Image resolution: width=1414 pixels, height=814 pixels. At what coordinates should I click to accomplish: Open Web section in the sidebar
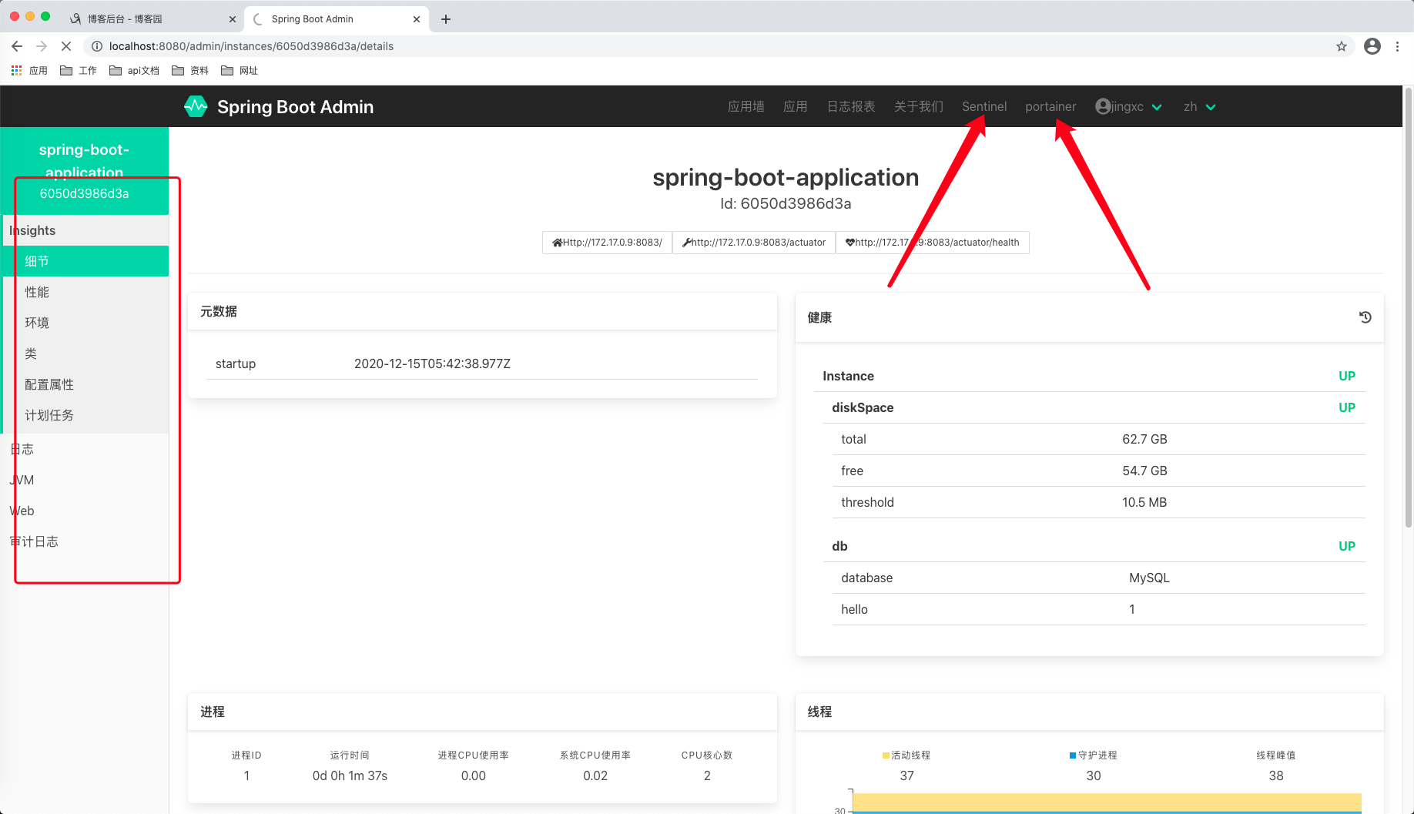[x=84, y=511]
